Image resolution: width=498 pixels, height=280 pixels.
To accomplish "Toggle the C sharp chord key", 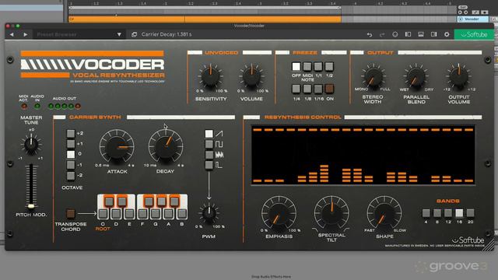I will pos(109,201).
